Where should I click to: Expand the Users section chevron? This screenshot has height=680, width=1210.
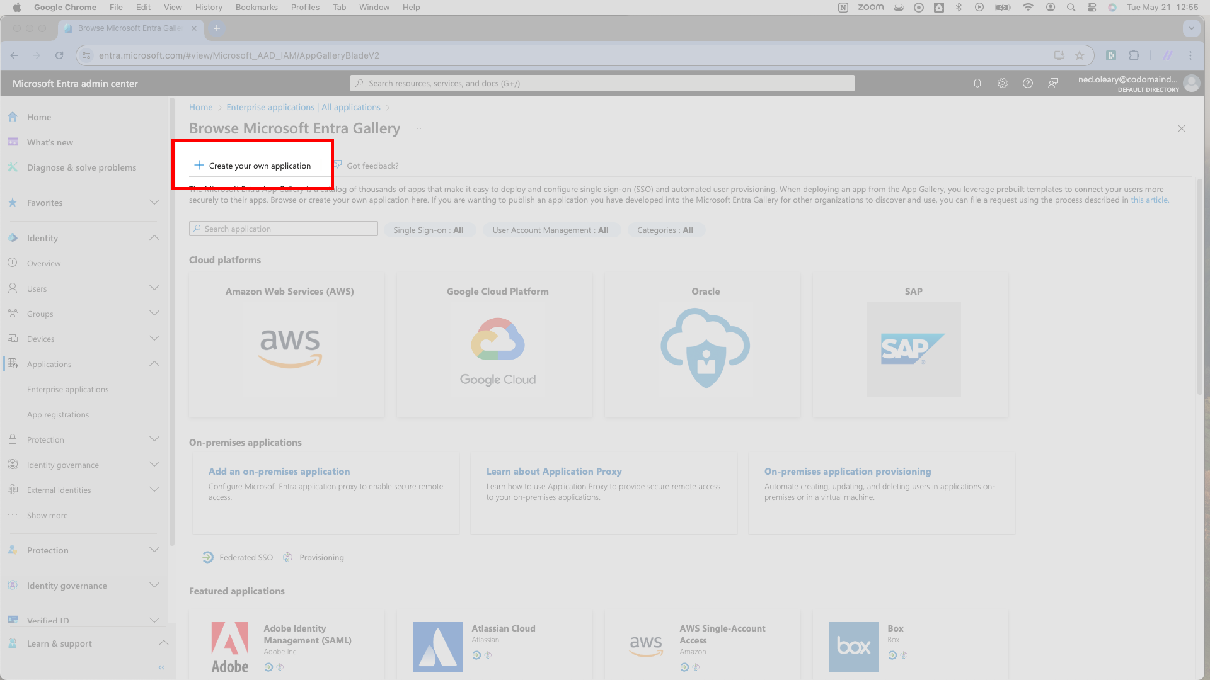pos(154,288)
